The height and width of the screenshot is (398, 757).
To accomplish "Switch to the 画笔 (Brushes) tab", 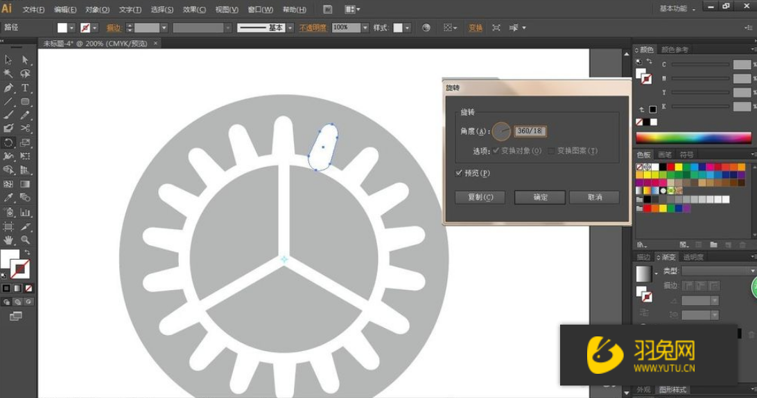I will (665, 154).
